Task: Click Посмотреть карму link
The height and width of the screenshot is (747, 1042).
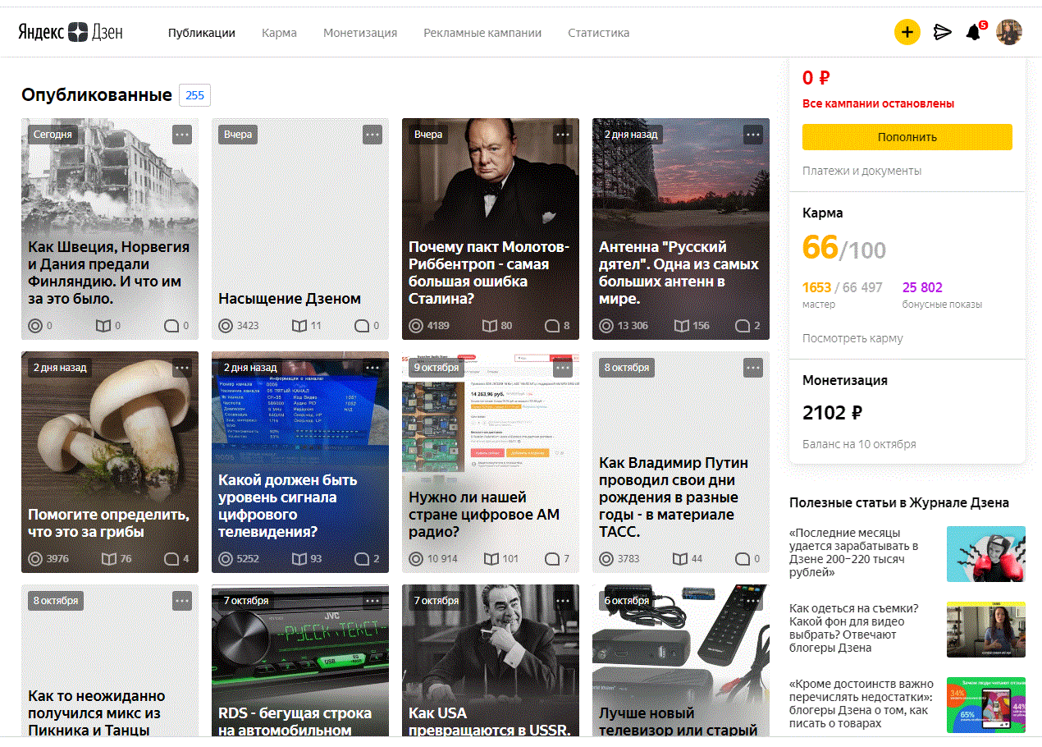Action: (x=852, y=338)
